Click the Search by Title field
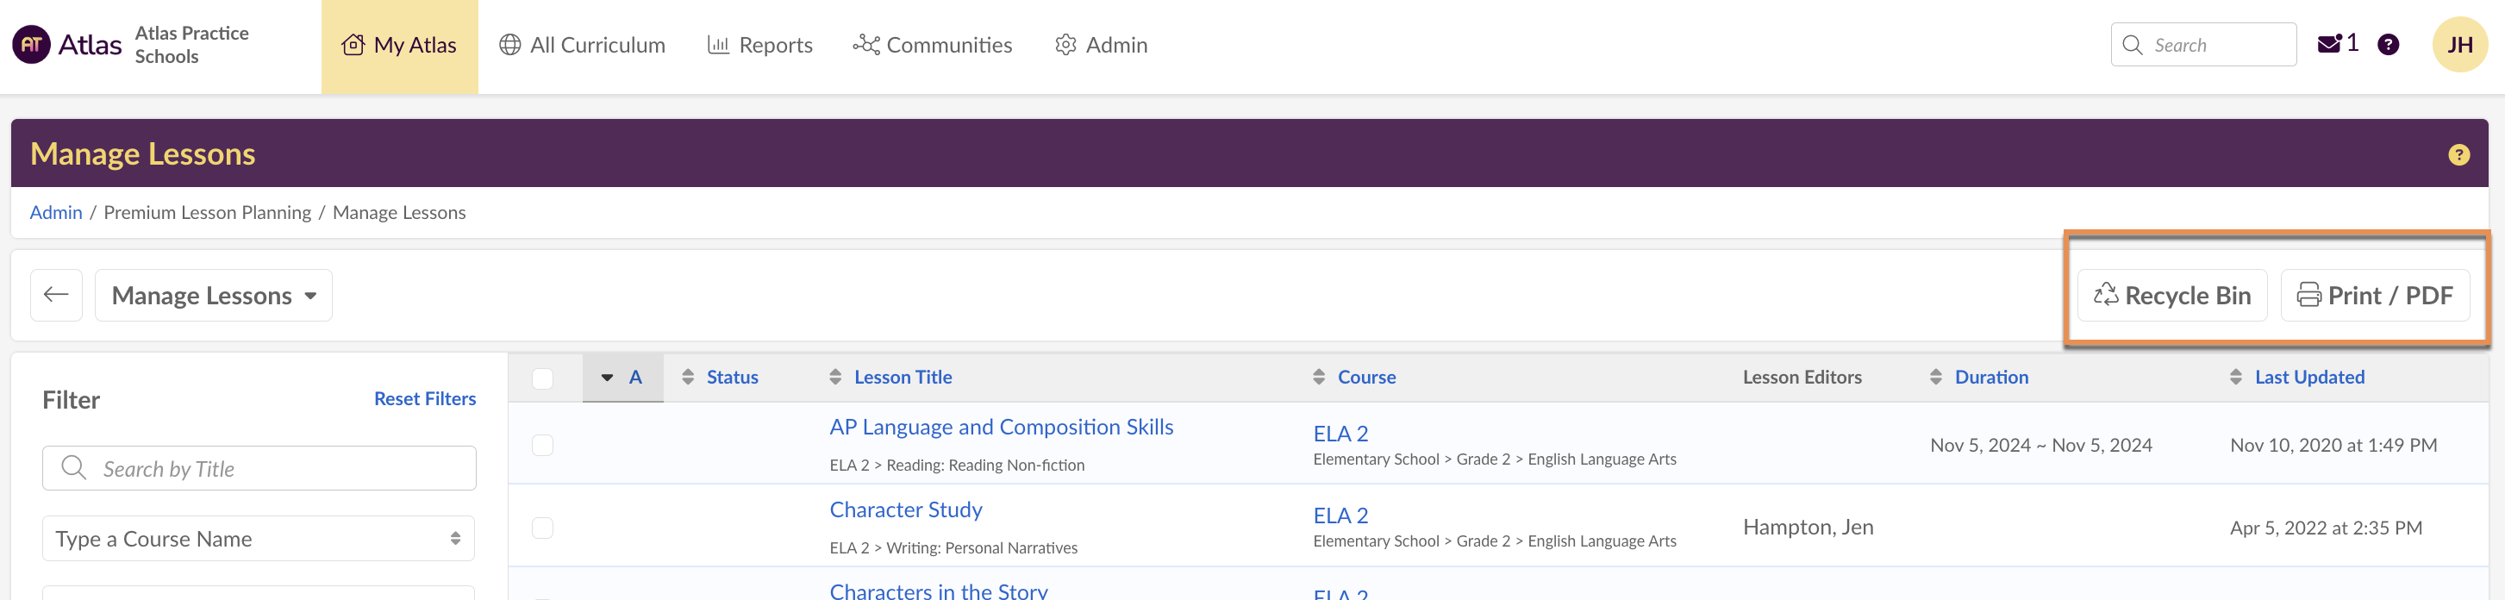This screenshot has height=600, width=2505. (259, 469)
